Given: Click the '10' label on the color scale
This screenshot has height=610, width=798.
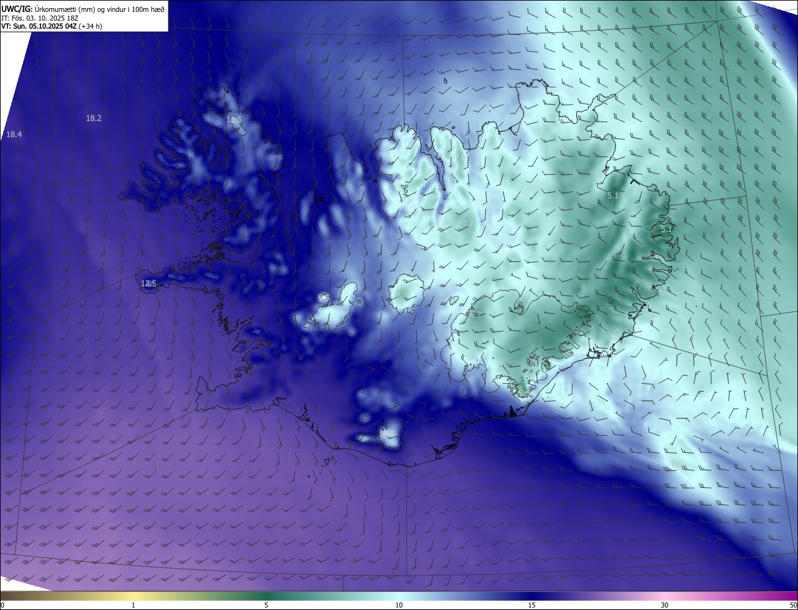Looking at the screenshot, I should click(399, 605).
